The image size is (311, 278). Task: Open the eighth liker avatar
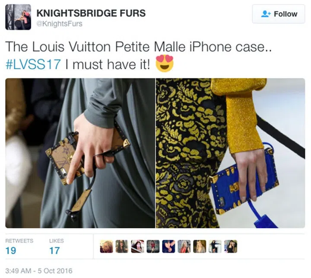215,246
